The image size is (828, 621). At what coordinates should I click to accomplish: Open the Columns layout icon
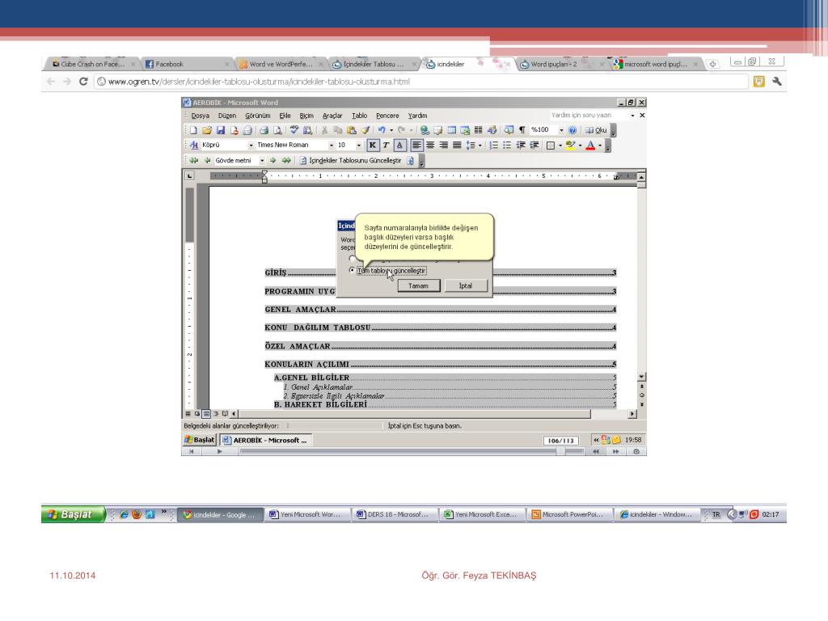point(479,130)
